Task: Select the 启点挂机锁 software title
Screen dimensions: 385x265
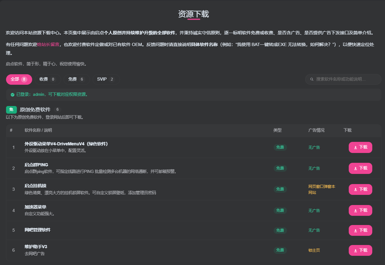Action: (x=35, y=186)
